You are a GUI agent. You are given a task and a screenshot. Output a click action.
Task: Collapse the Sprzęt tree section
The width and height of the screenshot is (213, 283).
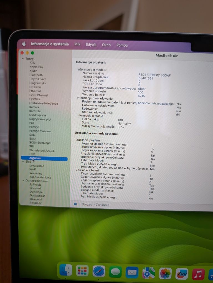pos(23,59)
